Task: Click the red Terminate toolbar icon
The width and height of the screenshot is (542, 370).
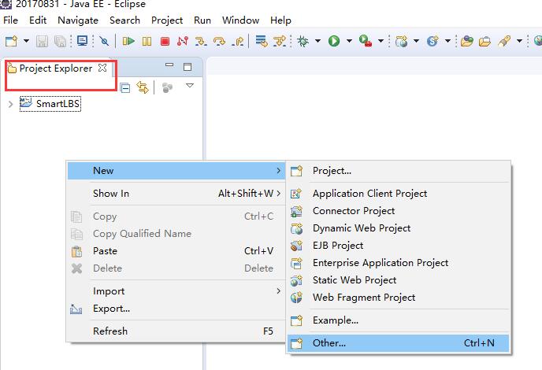Action: tap(165, 42)
